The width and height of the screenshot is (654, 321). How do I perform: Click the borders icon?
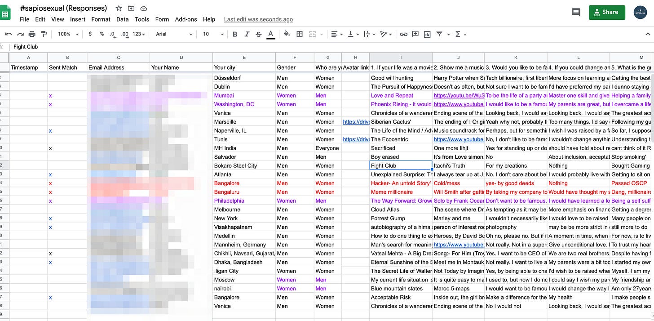[300, 34]
